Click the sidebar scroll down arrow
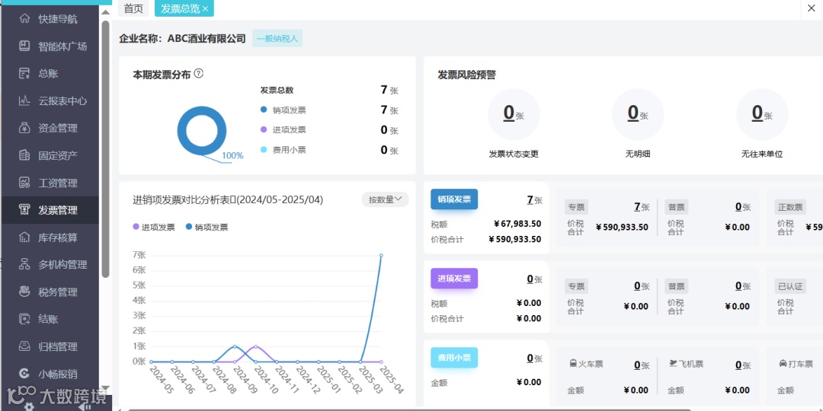Screen dimensions: 823x411 point(105,388)
